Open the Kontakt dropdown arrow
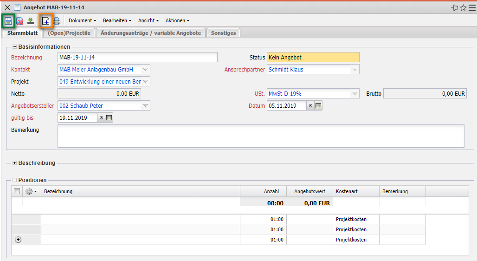This screenshot has width=477, height=261. (x=145, y=70)
